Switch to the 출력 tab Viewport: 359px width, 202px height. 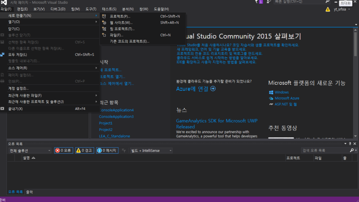click(x=29, y=192)
